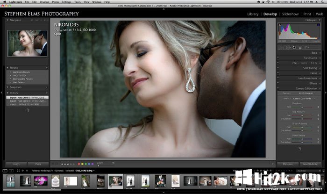Toggle the Detail panel switch
The width and height of the screenshot is (327, 194).
(278, 72)
